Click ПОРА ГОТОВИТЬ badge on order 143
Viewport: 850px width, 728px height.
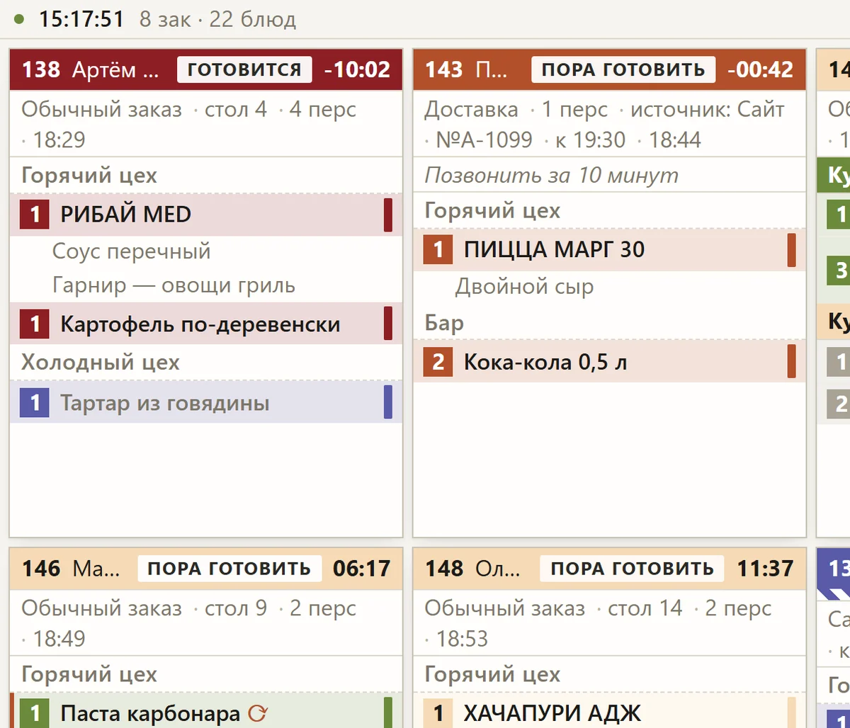coord(623,69)
